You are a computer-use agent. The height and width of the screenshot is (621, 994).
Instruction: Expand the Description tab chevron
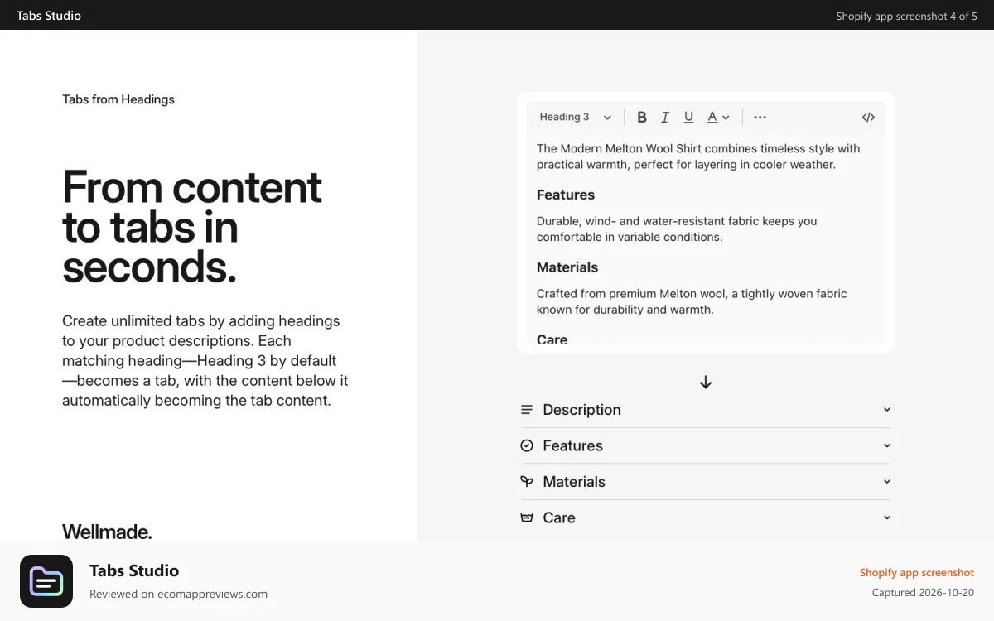pos(886,410)
